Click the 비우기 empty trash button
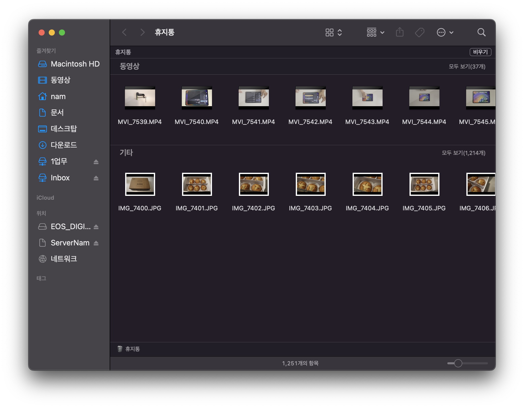 click(480, 52)
